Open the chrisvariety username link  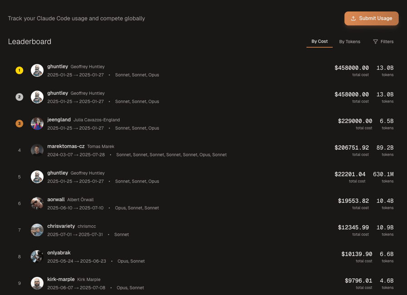tap(61, 226)
